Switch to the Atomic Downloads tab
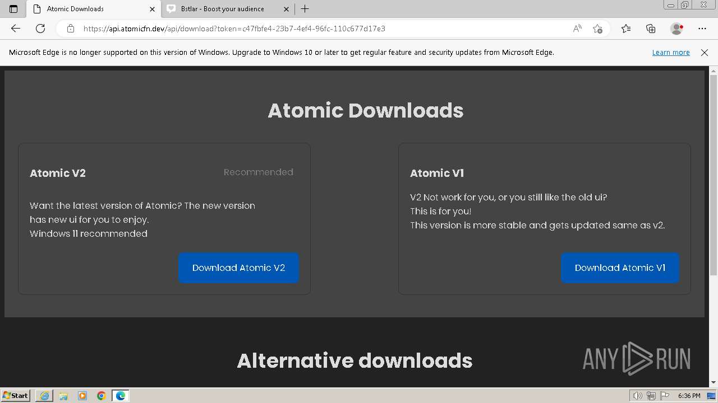 (x=94, y=9)
